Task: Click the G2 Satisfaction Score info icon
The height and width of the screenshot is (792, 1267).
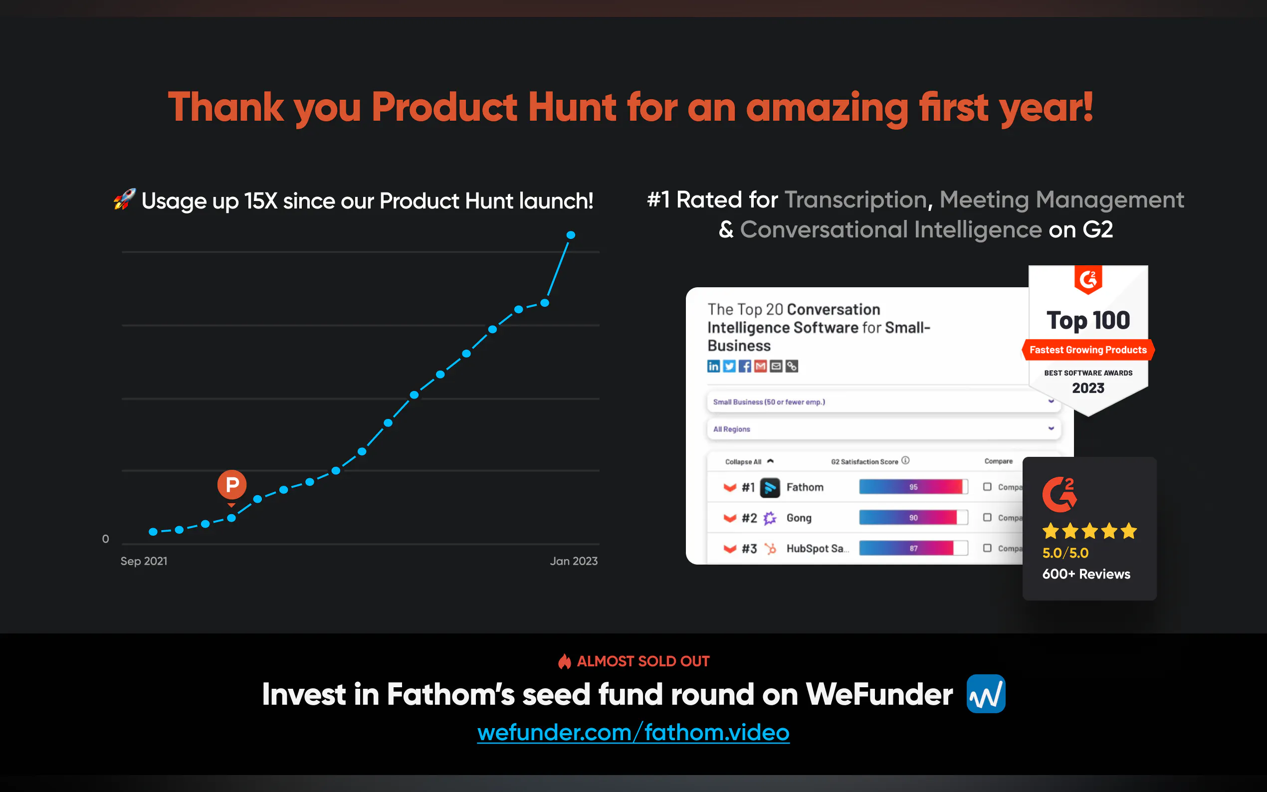Action: coord(905,460)
